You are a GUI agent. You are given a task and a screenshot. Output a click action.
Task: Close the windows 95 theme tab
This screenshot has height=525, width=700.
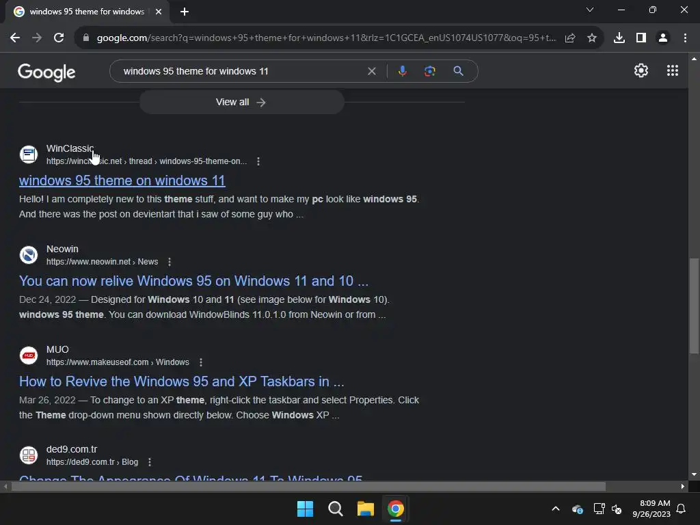click(x=159, y=12)
